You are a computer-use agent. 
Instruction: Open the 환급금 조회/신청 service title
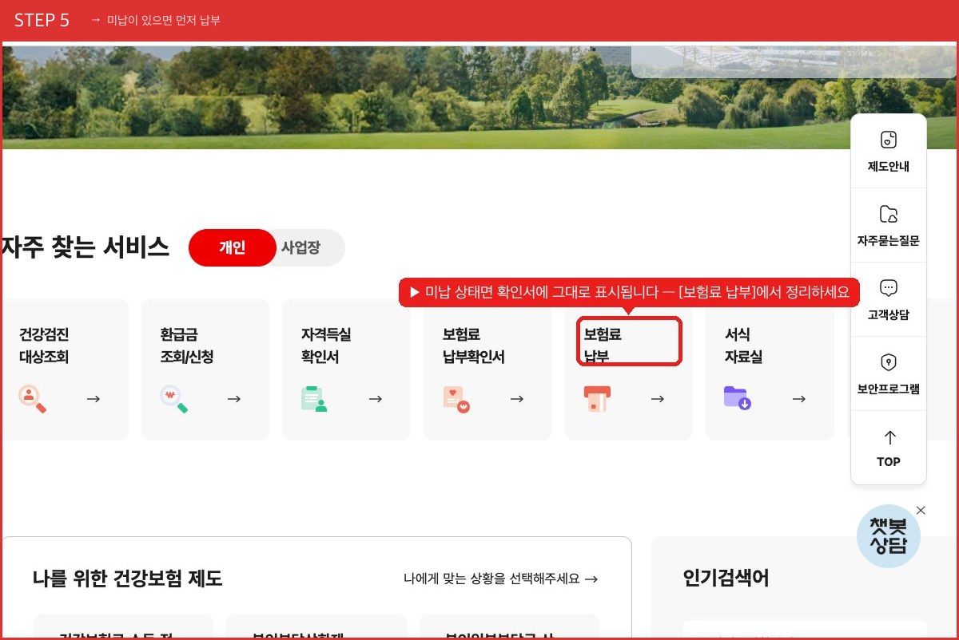(x=187, y=346)
